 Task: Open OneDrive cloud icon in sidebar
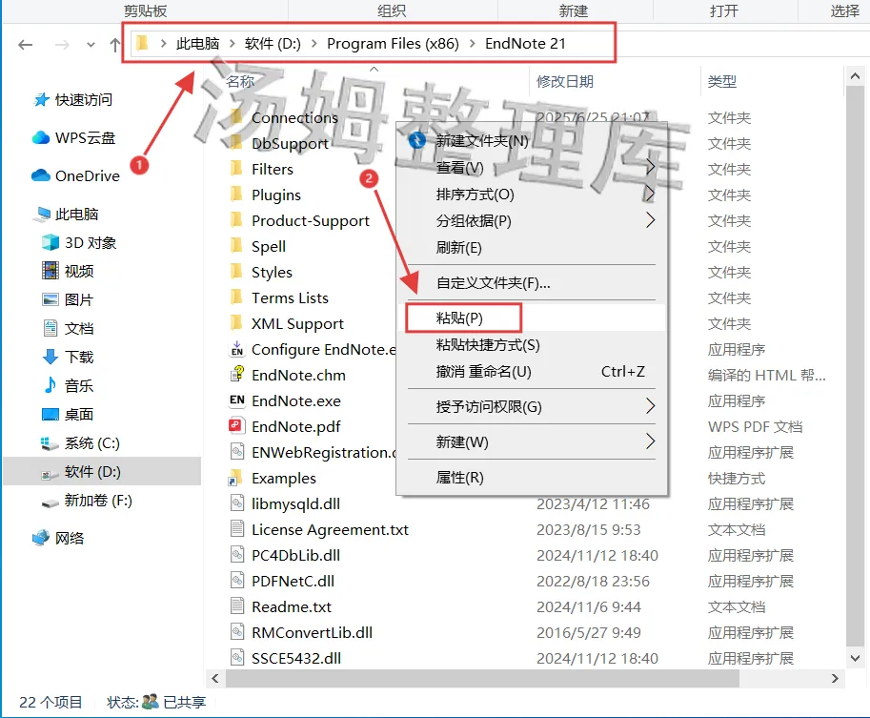(41, 175)
